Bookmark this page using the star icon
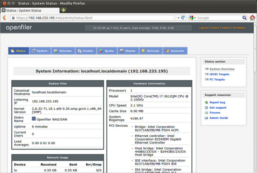 [x=174, y=18]
